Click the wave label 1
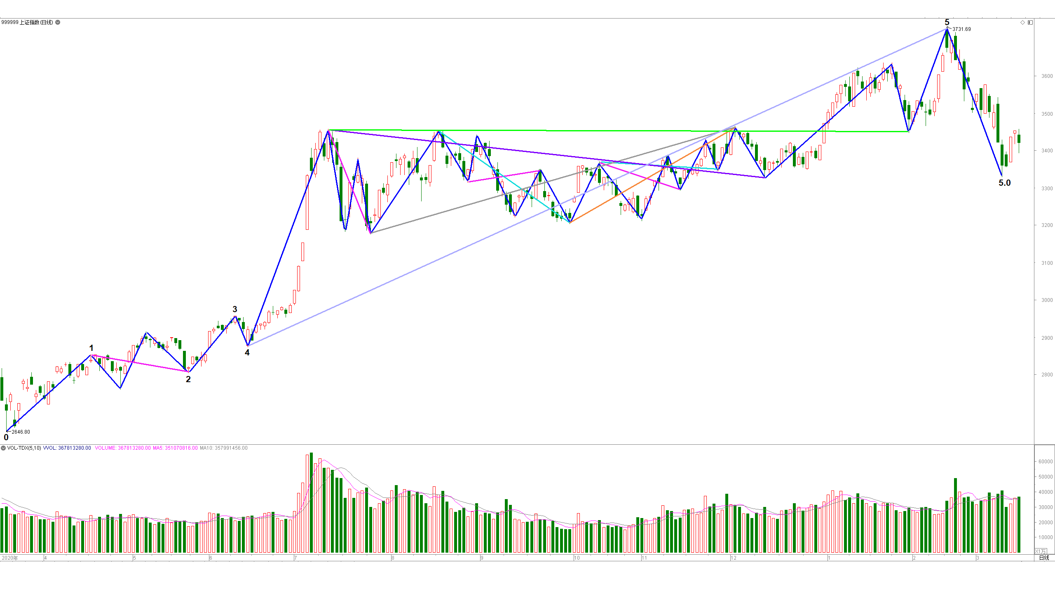 coord(91,348)
